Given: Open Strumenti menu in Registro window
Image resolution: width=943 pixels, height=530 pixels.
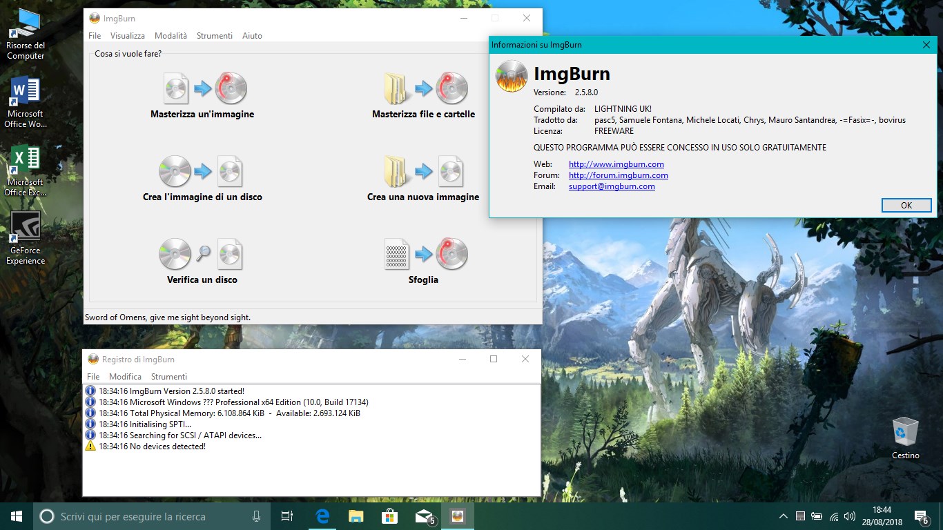Looking at the screenshot, I should pyautogui.click(x=169, y=377).
